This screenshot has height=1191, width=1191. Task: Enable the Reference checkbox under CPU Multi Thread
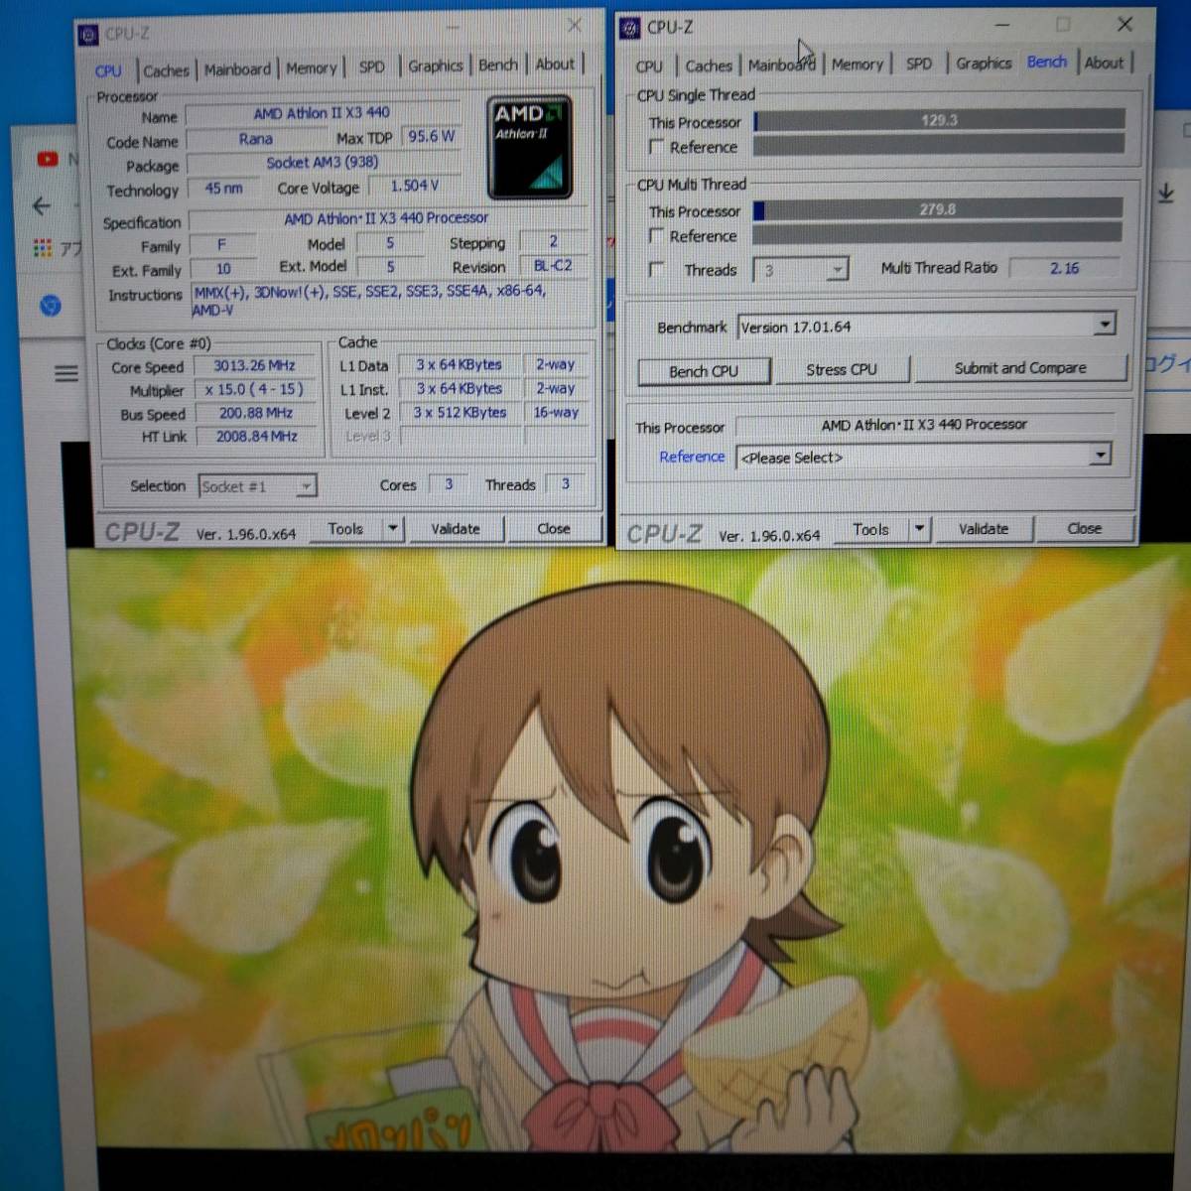coord(655,236)
